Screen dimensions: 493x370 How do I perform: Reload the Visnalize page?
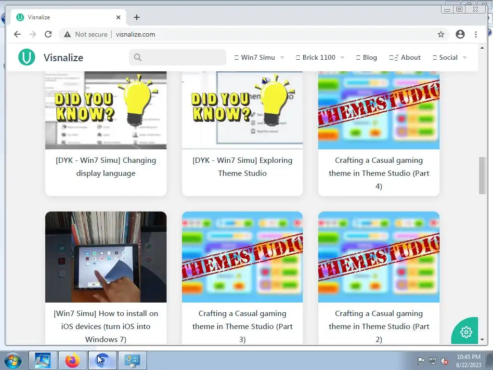click(48, 34)
